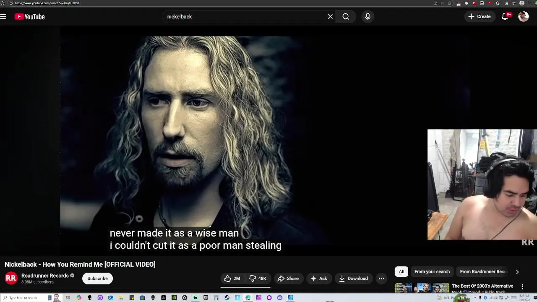Open Task View on the taskbar

68,298
